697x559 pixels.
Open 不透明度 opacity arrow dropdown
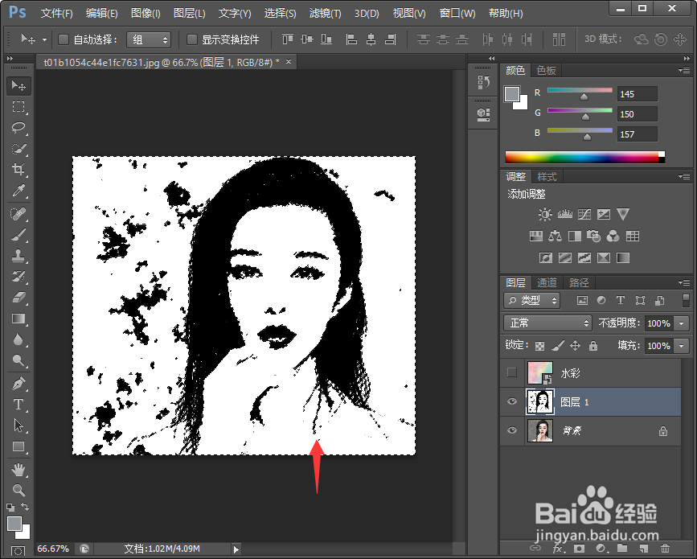tap(682, 323)
